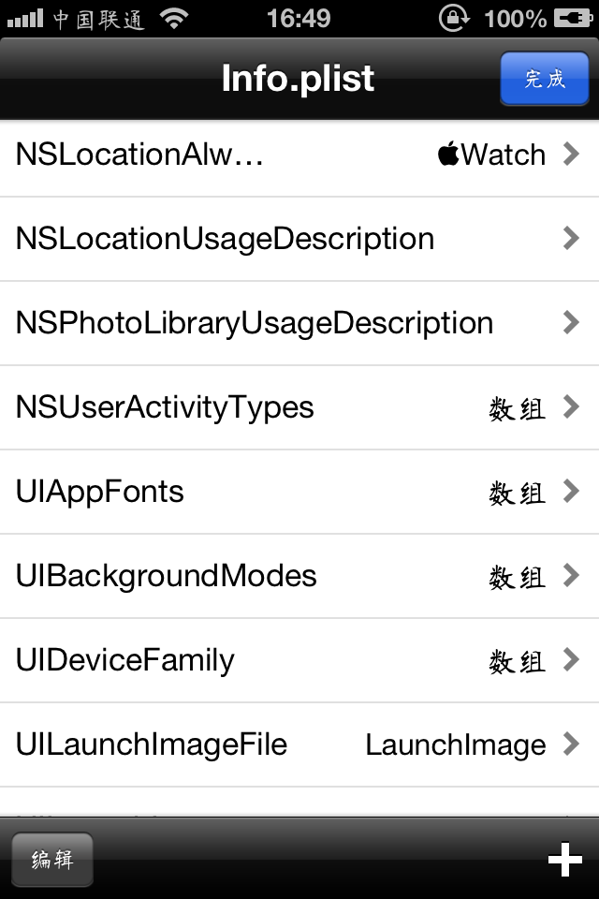Tap 数组 label on UIDeviceFamily row
Image resolution: width=599 pixels, height=899 pixels.
click(x=517, y=661)
